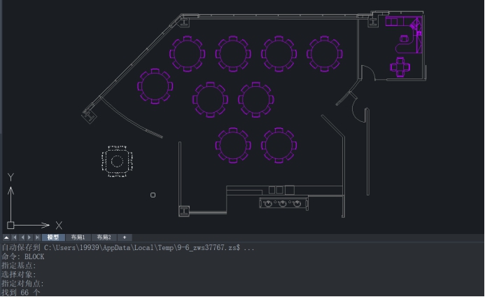Viewport: 485px width, 297px height.
Task: Pick the leftmost round table in top row
Action: coord(188,53)
